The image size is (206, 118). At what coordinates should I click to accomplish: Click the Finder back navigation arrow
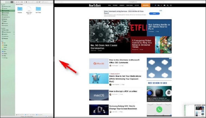[x=2, y=2]
